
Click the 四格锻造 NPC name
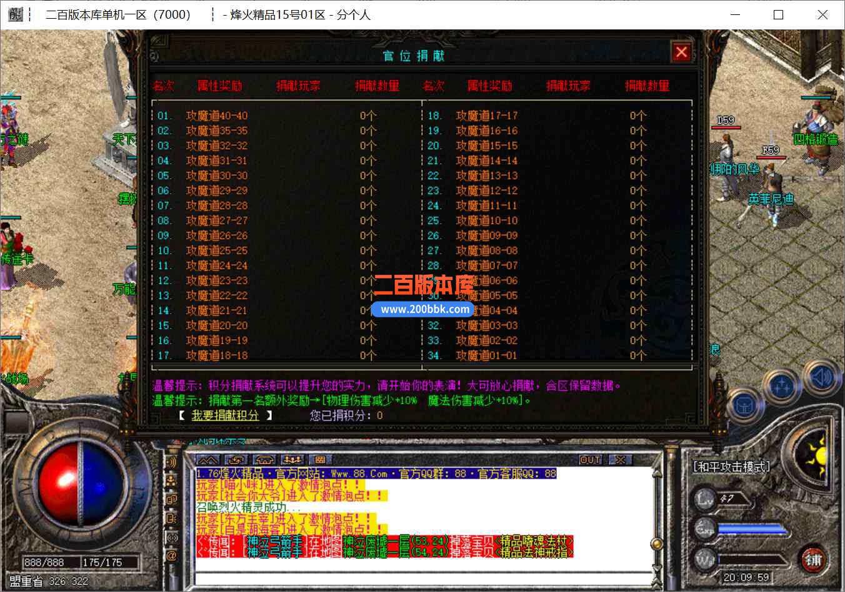[815, 139]
